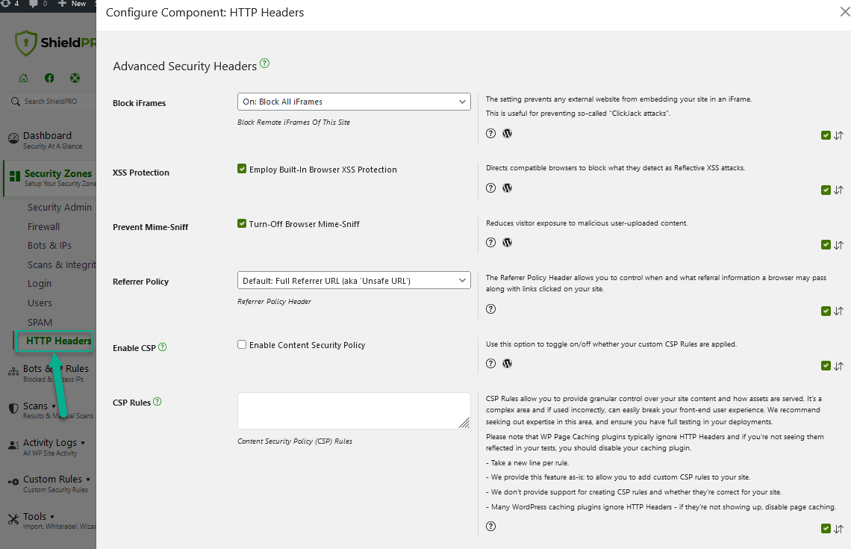This screenshot has width=851, height=549.
Task: Click the up-down arrows icon on CSP Rules row
Action: pos(838,528)
